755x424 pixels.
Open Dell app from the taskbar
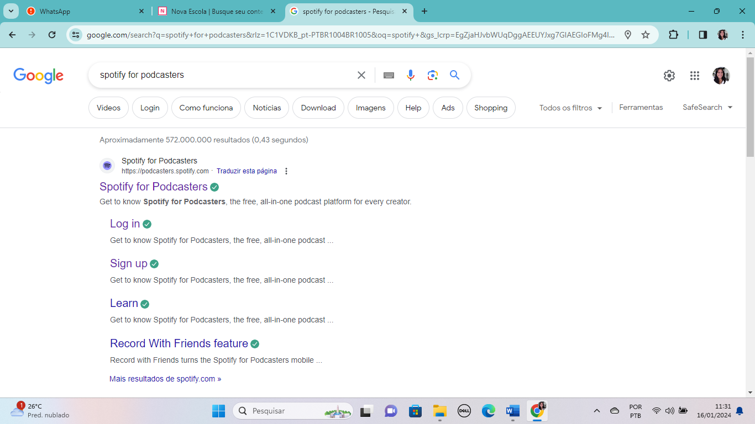464,411
